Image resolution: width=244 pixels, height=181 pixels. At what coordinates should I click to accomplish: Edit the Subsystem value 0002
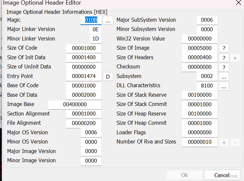coord(207,76)
